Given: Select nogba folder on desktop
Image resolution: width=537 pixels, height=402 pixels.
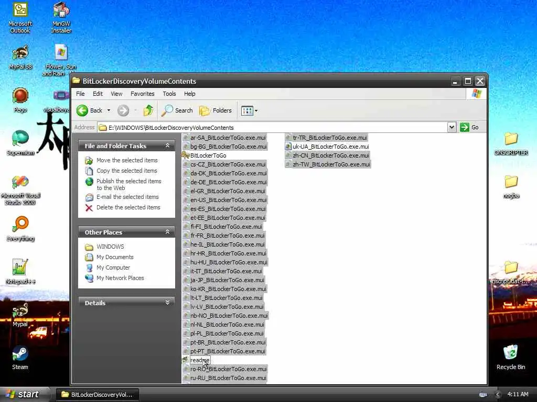Looking at the screenshot, I should tap(511, 187).
